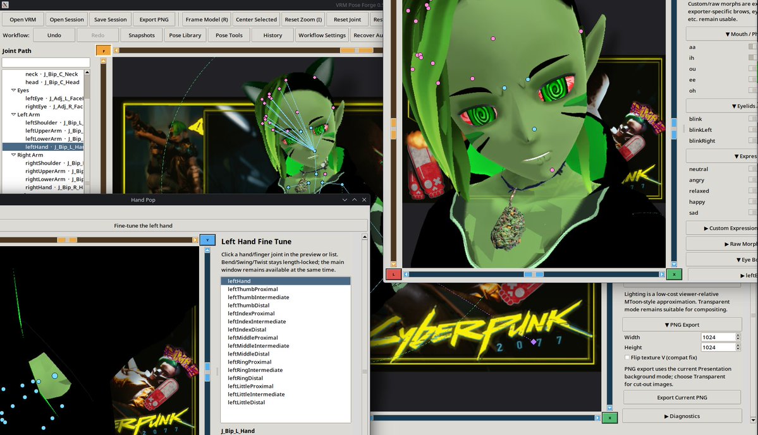The image size is (758, 435).
Task: Collapse the Mouth / Ph section
Action: pos(722,34)
